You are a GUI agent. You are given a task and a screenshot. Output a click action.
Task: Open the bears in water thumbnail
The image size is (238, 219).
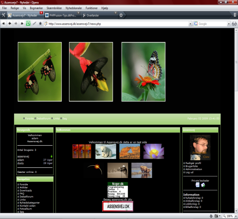coord(142,170)
